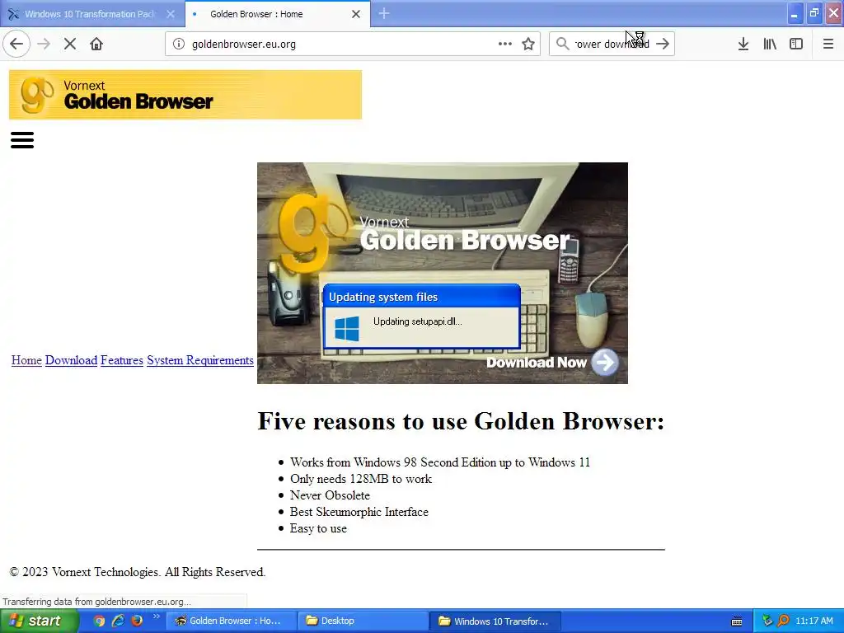Click 'Works from Windows 98 Second Edition' bullet
844x633 pixels.
coord(440,462)
